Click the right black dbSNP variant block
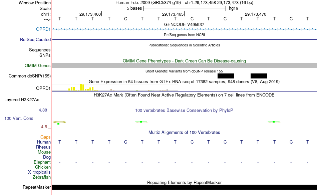 pos(259,76)
